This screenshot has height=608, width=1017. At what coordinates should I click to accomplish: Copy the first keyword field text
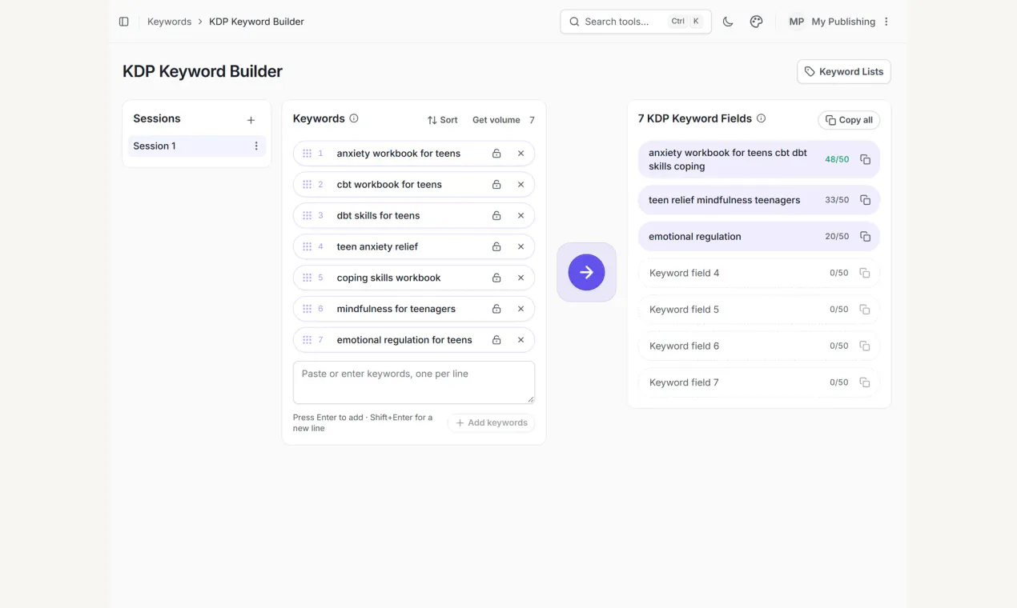[x=865, y=160]
